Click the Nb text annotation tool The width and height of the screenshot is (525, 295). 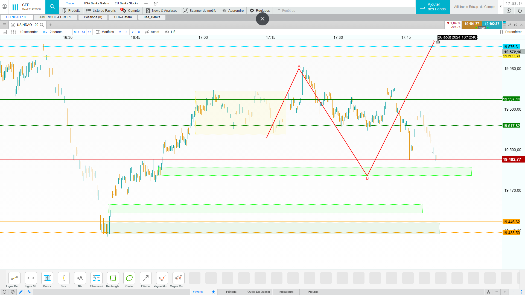[x=80, y=278]
